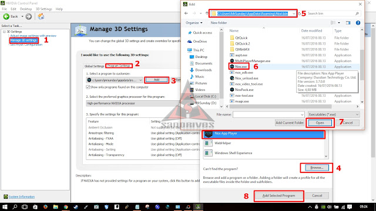This screenshot has height=211, width=376.
Task: Toggle Show only programs found on this computer
Action: coord(88,87)
